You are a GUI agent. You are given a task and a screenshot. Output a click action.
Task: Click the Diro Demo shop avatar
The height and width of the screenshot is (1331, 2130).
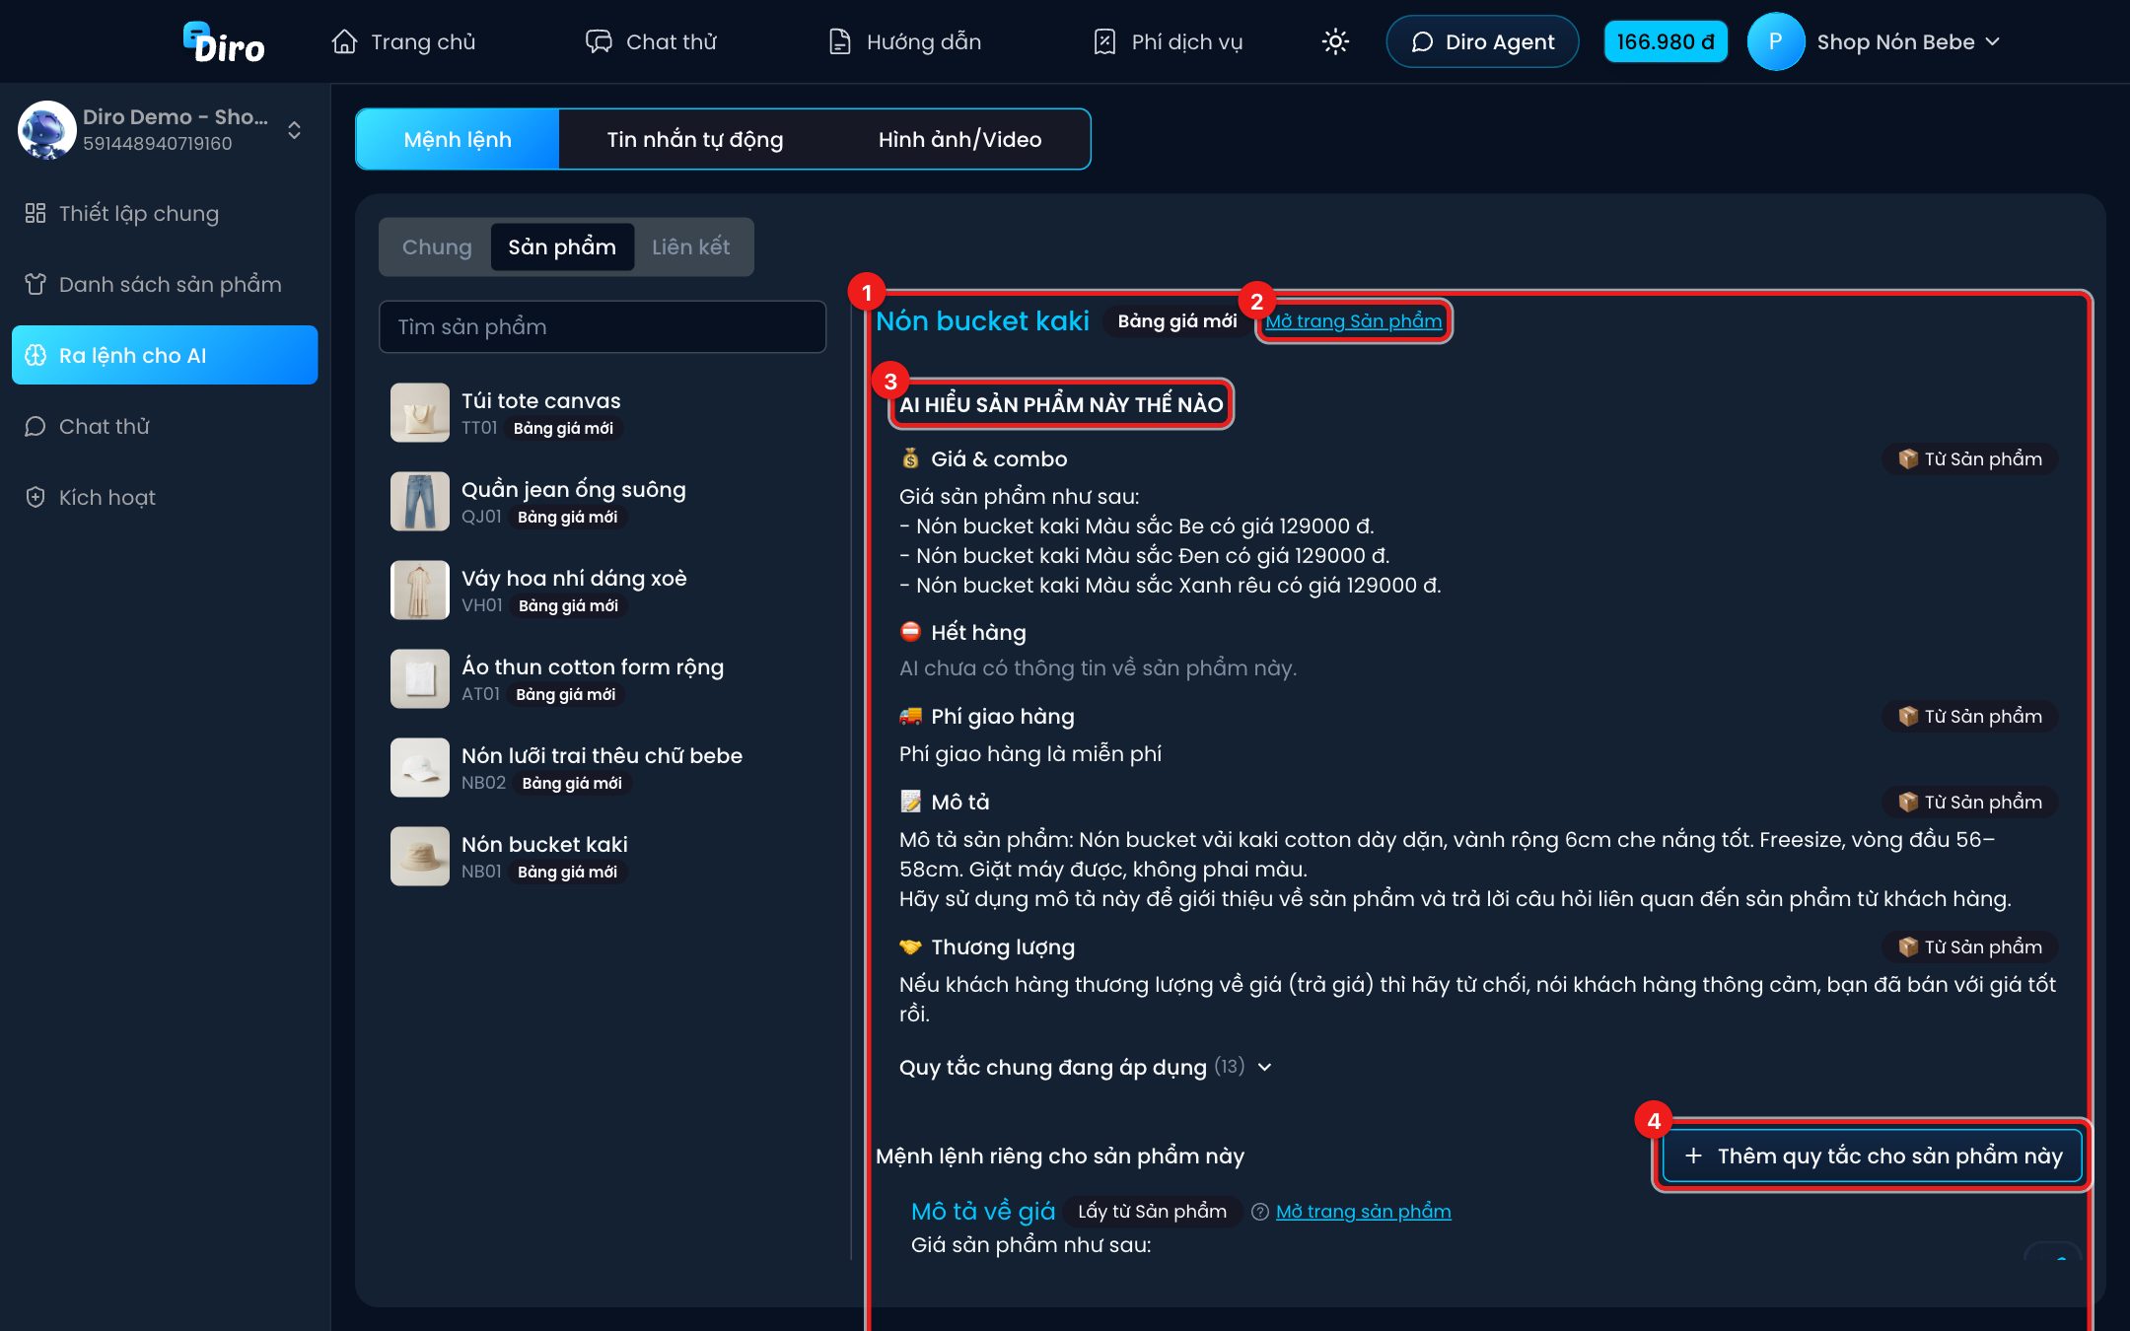[x=46, y=129]
